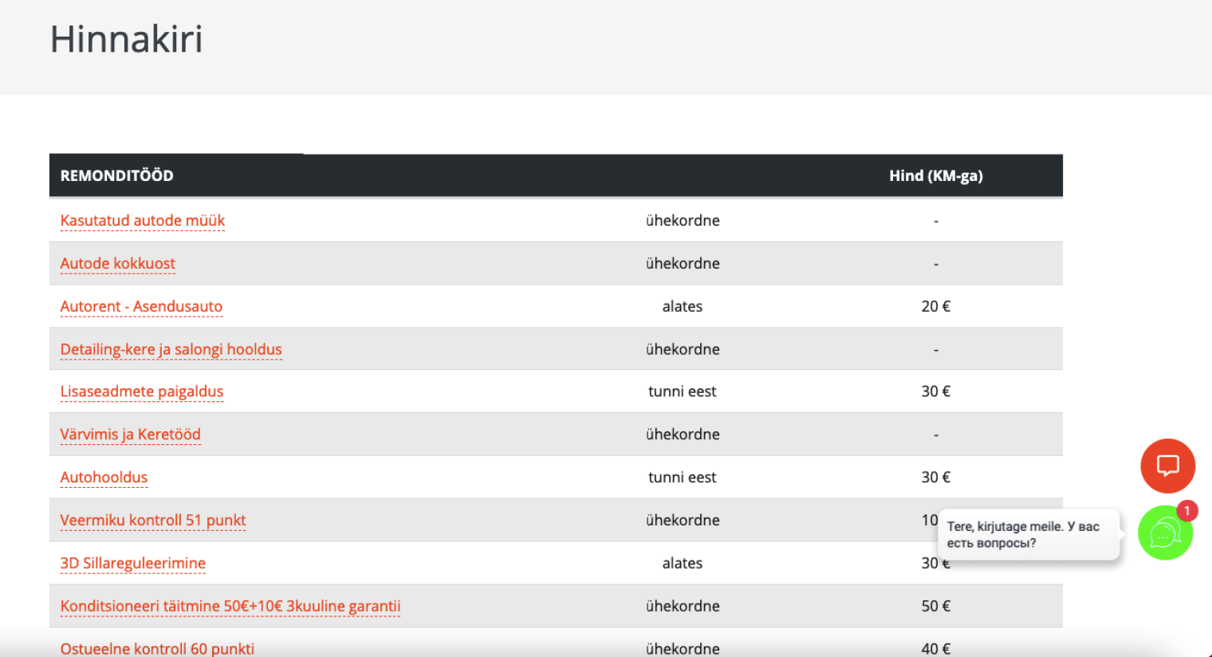Select Autorent - Asendusauto service
This screenshot has height=657, width=1212.
coord(141,306)
